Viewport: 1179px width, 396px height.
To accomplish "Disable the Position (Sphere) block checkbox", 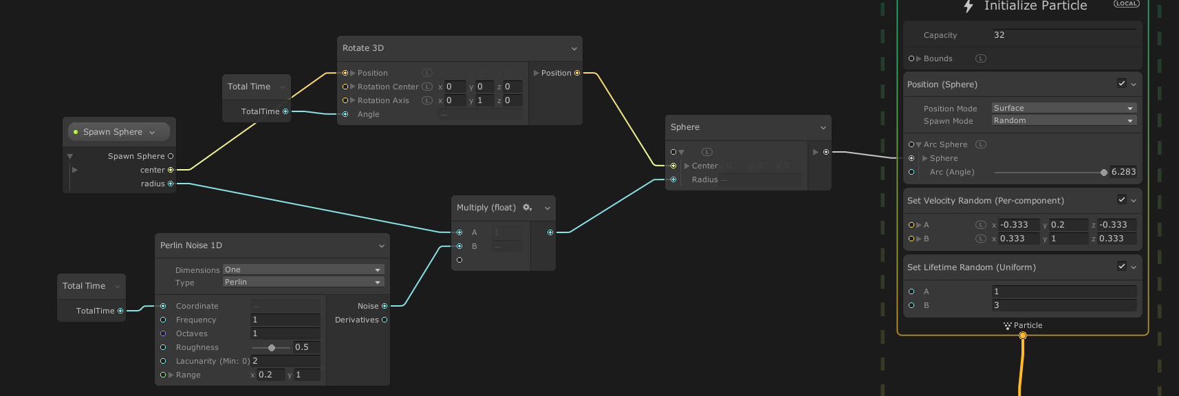I will pyautogui.click(x=1121, y=84).
